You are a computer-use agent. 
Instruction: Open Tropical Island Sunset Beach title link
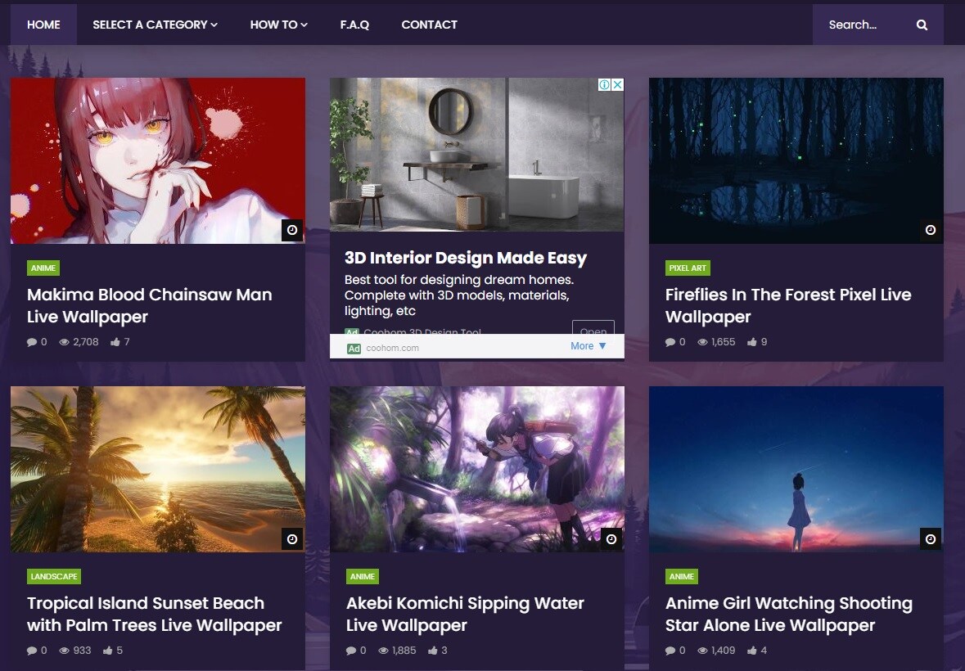155,615
